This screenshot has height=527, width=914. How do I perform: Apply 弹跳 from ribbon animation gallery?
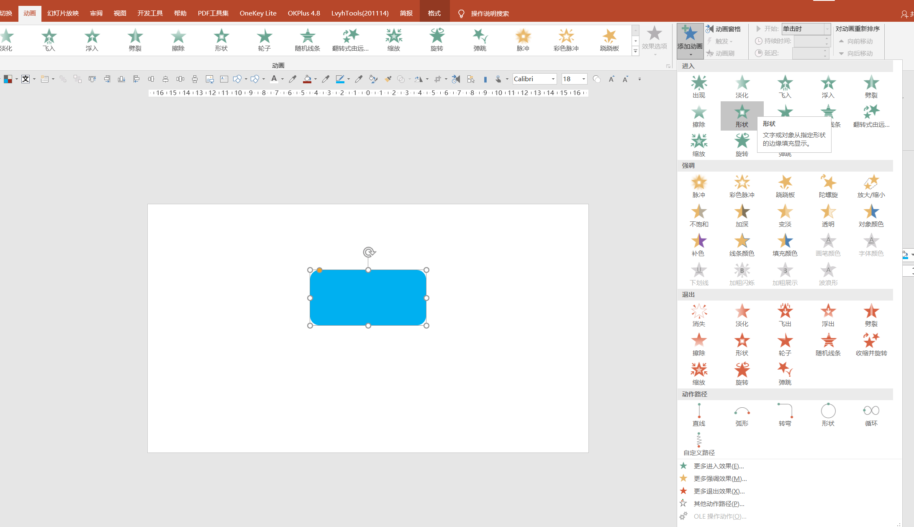480,40
